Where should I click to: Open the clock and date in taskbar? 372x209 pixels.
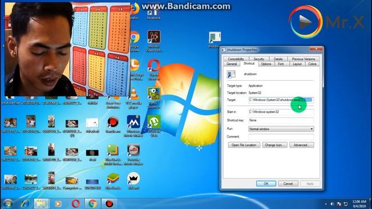(359, 204)
